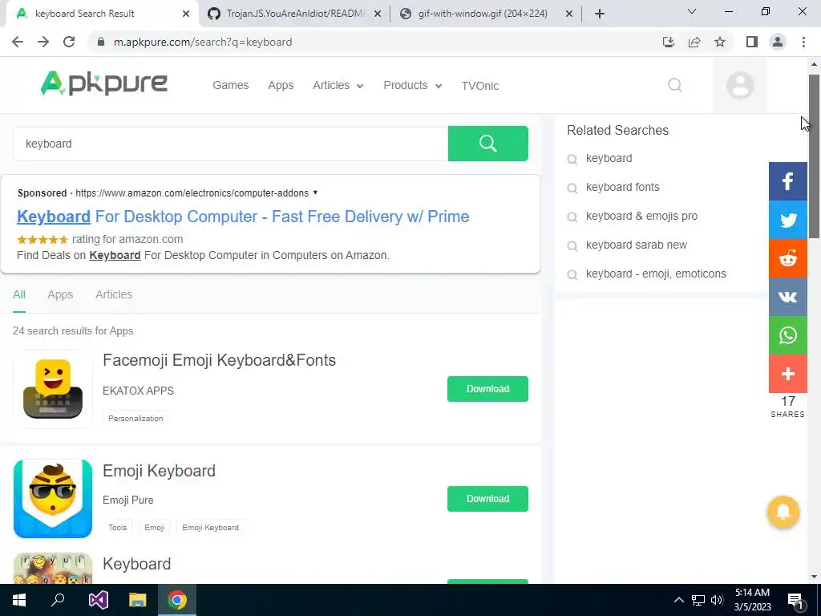Screen dimensions: 821x616
Task: Open the user profile avatar icon
Action: 740,85
